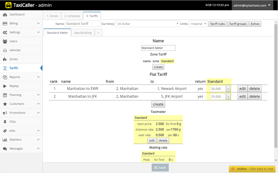Open the admin account dropdown menu

point(252,5)
